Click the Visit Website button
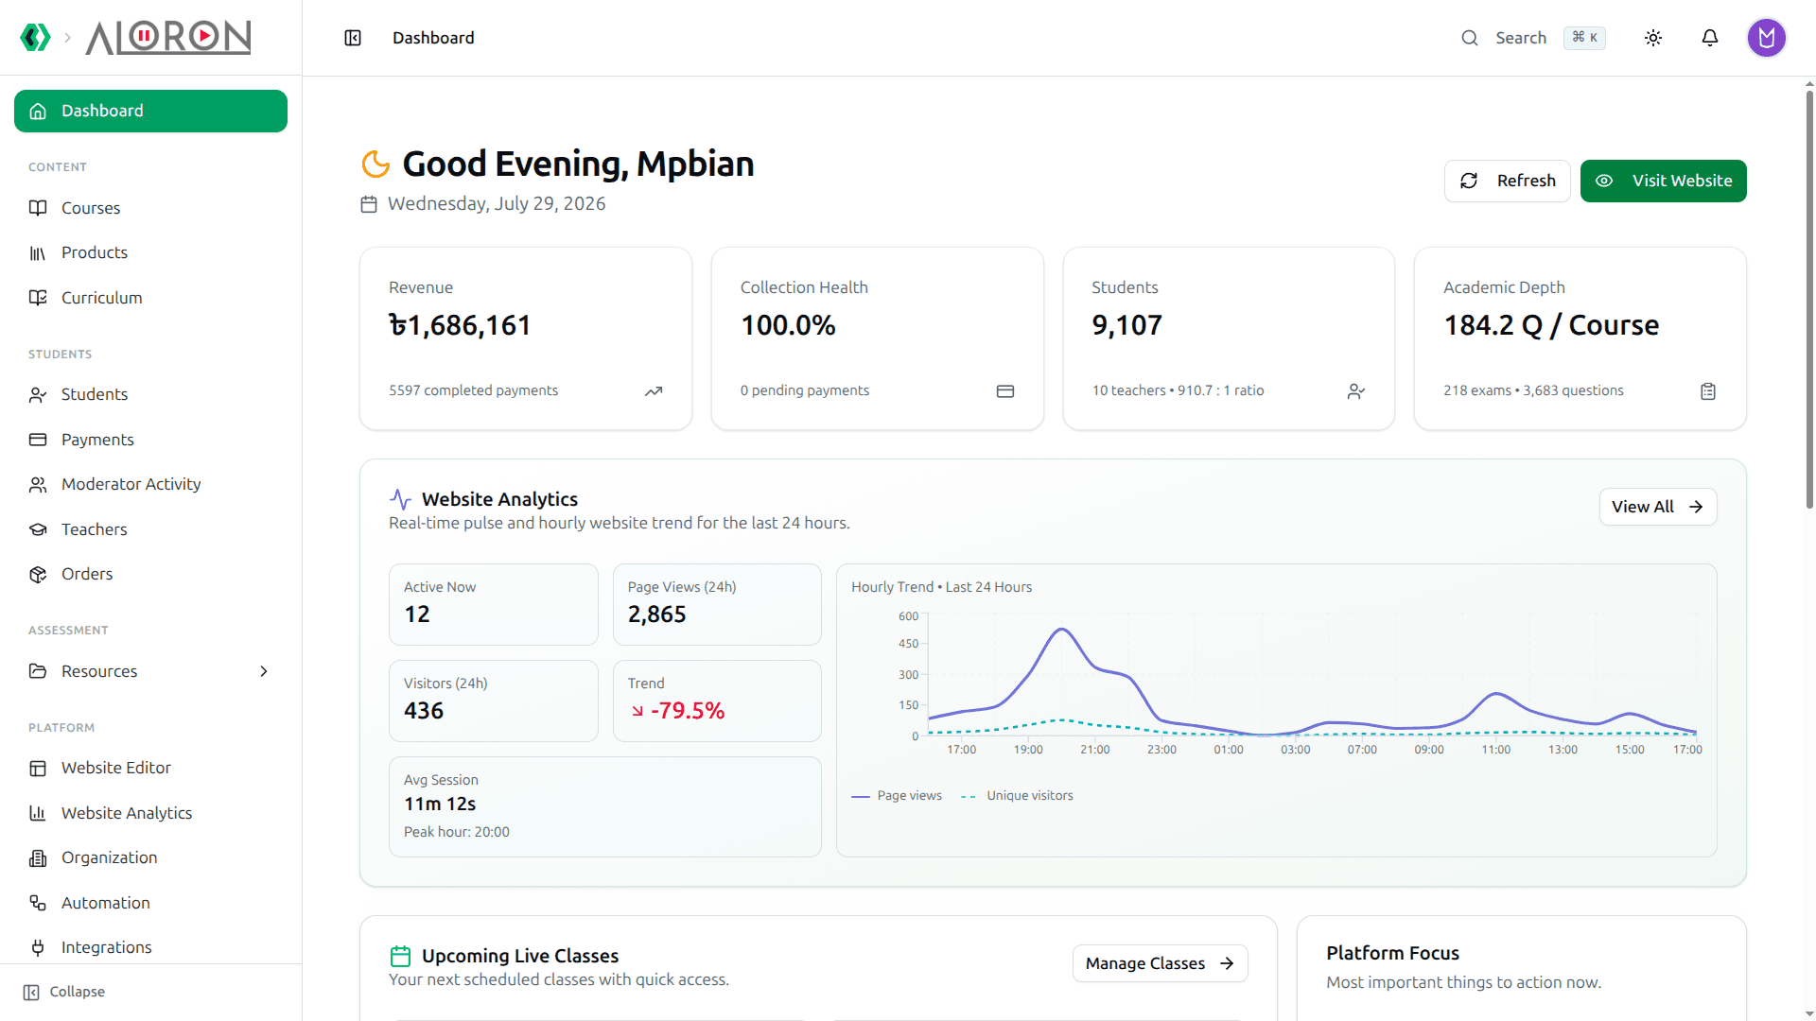The image size is (1816, 1021). tap(1663, 181)
